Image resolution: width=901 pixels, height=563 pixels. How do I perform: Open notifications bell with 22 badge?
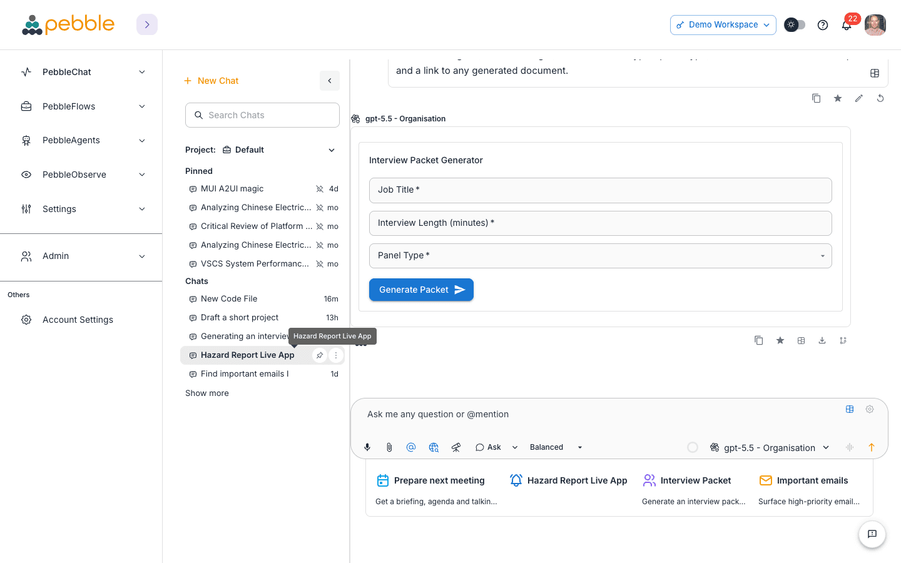(847, 25)
